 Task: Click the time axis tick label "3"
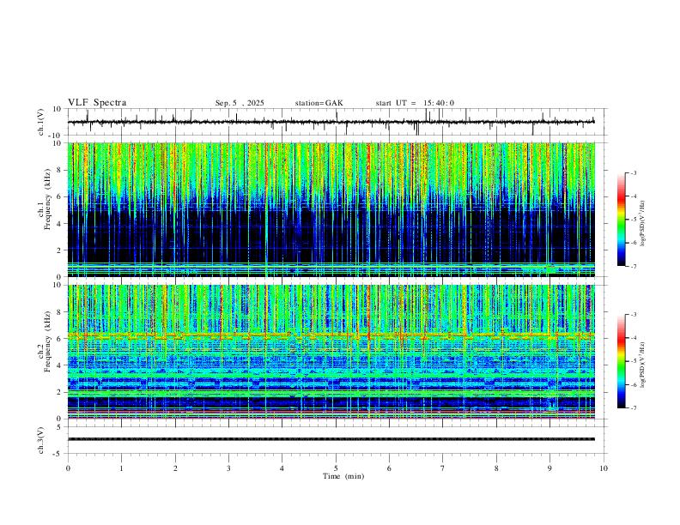pos(228,468)
